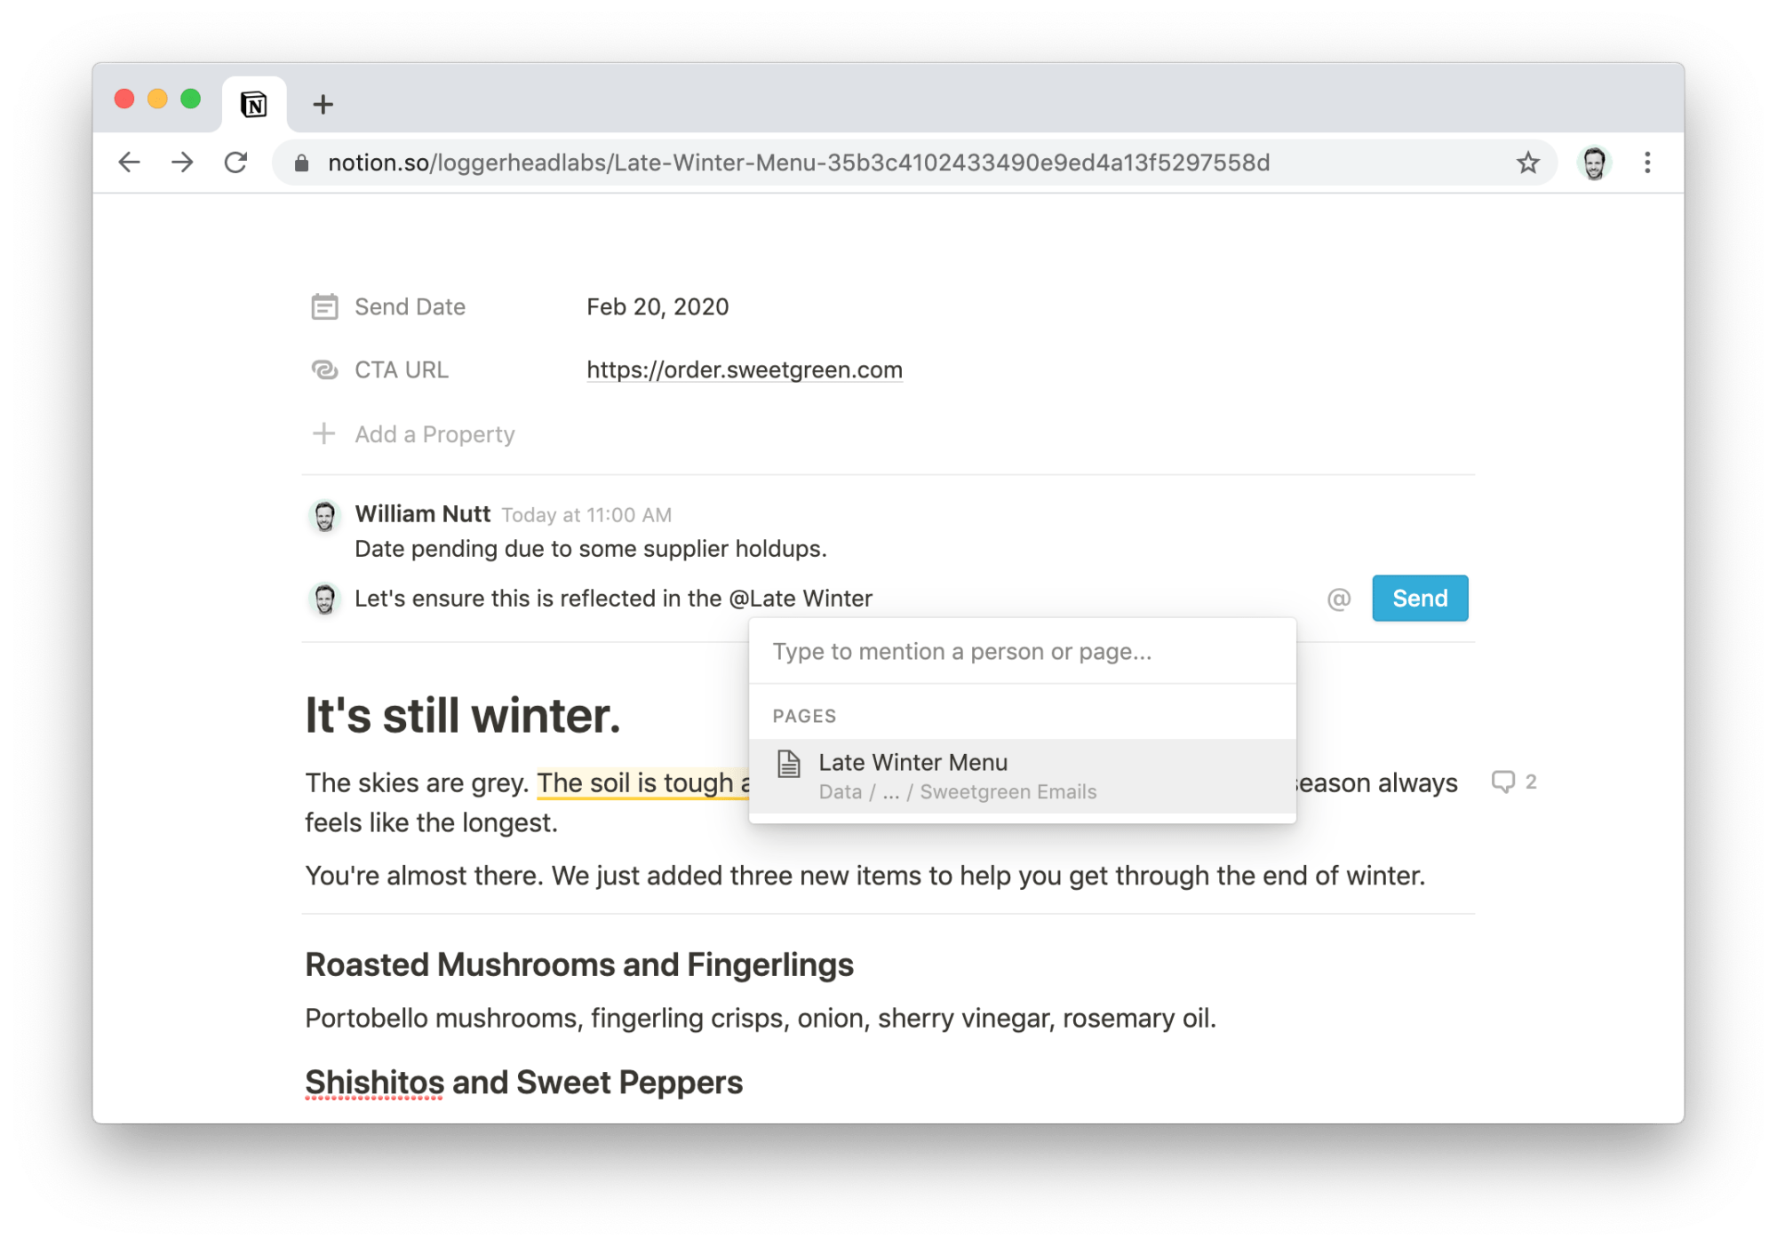Image resolution: width=1777 pixels, height=1246 pixels.
Task: Click the CTA URL link icon
Action: click(x=325, y=369)
